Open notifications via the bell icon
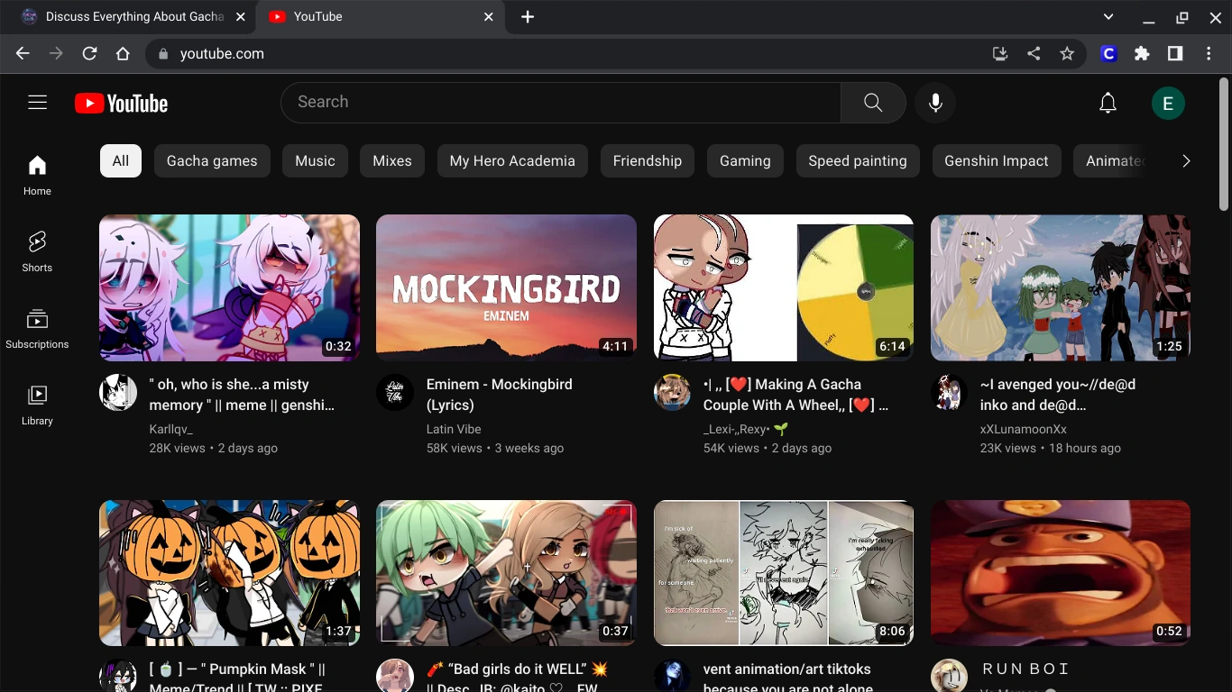The image size is (1232, 692). tap(1108, 102)
